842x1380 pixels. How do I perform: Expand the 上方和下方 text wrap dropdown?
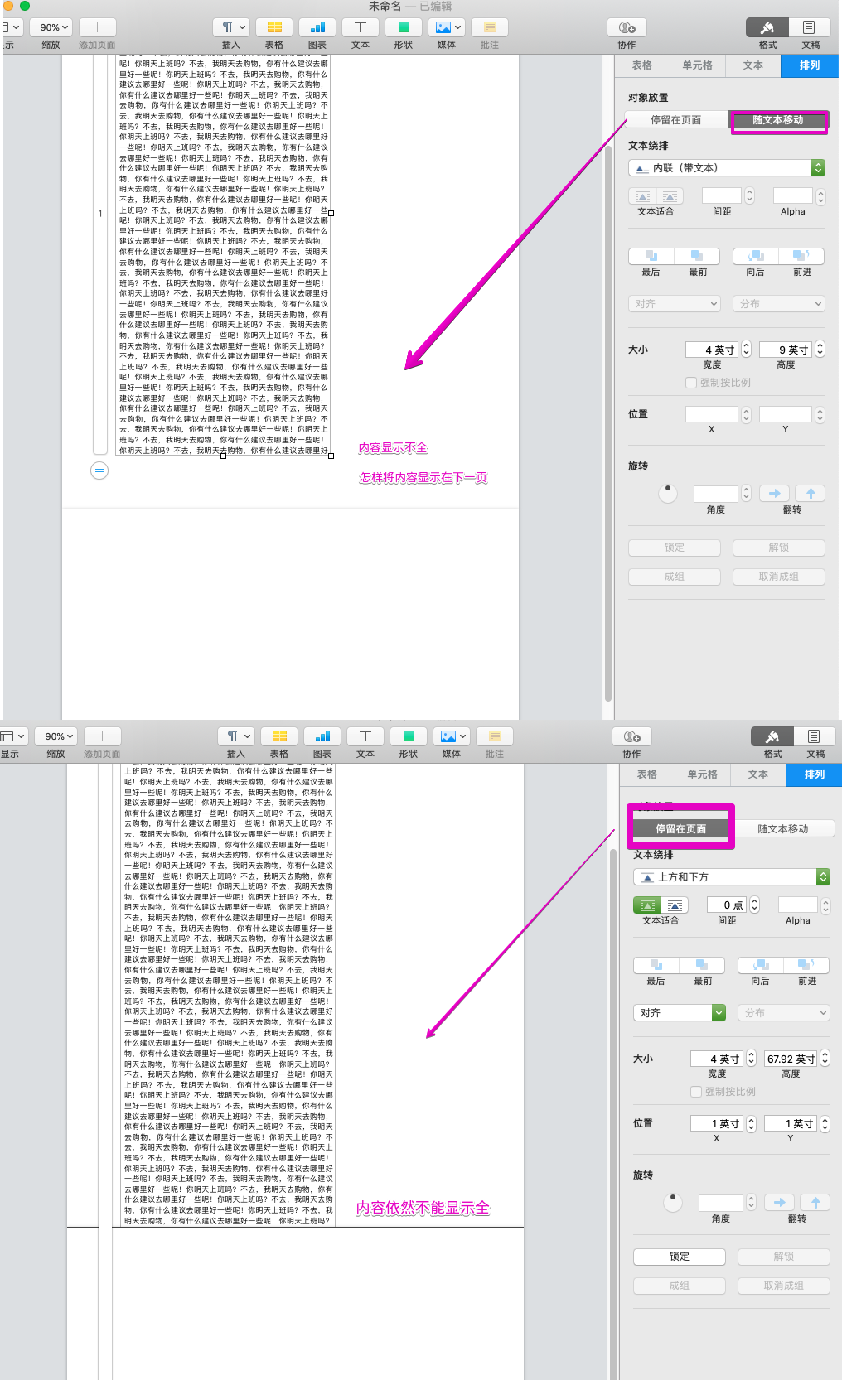click(x=731, y=877)
